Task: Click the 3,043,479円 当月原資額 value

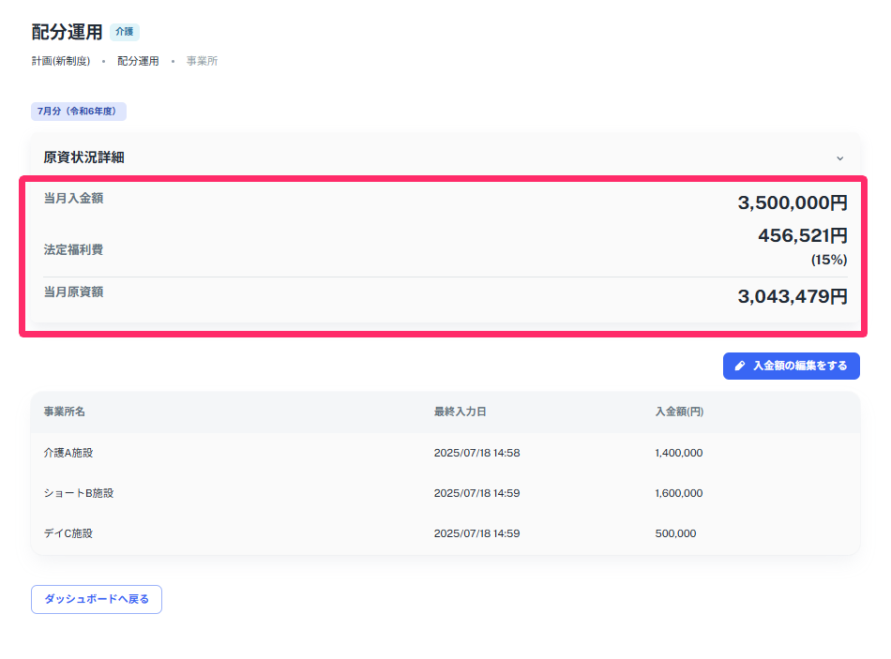Action: click(x=793, y=297)
